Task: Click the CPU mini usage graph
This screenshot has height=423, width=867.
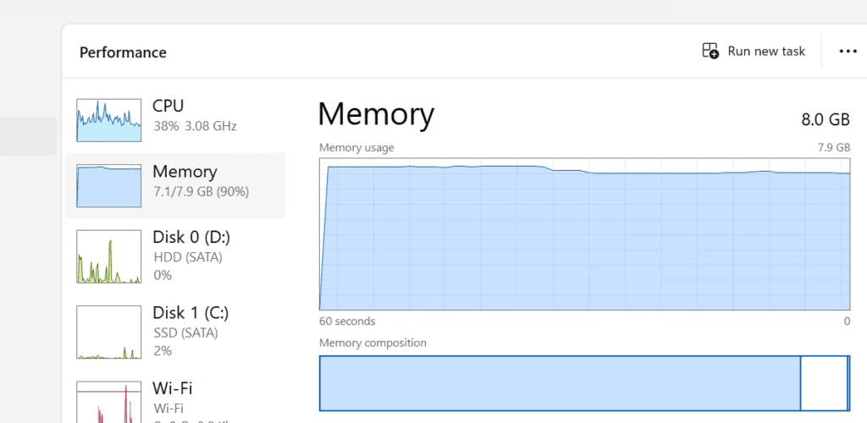Action: pos(108,120)
